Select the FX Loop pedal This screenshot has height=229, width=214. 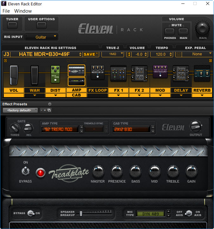tap(98, 72)
